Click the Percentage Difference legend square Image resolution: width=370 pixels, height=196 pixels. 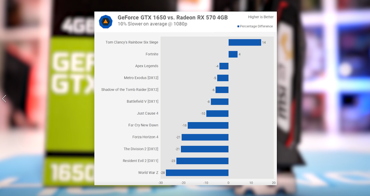coord(238,26)
